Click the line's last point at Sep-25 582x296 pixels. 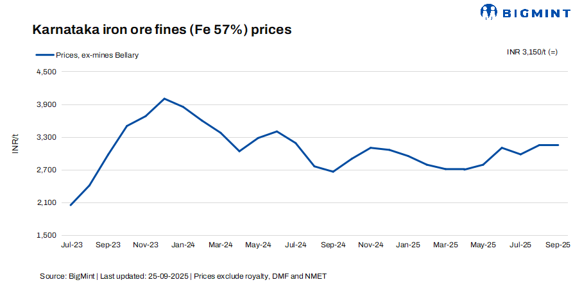558,145
